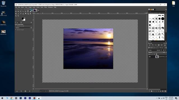Select the Bucket Fill tool
Image resolution: width=179 pixels, height=100 pixels.
[16, 14]
